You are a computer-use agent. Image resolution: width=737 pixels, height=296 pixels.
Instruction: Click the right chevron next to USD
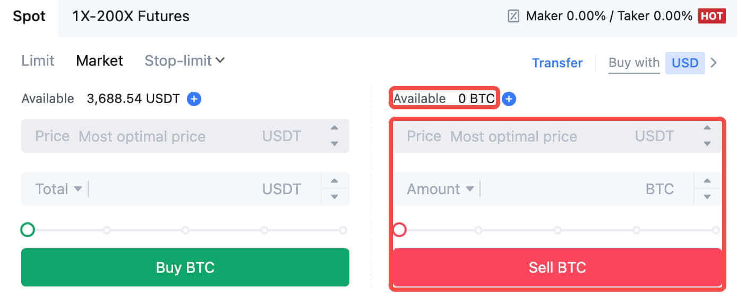[714, 63]
